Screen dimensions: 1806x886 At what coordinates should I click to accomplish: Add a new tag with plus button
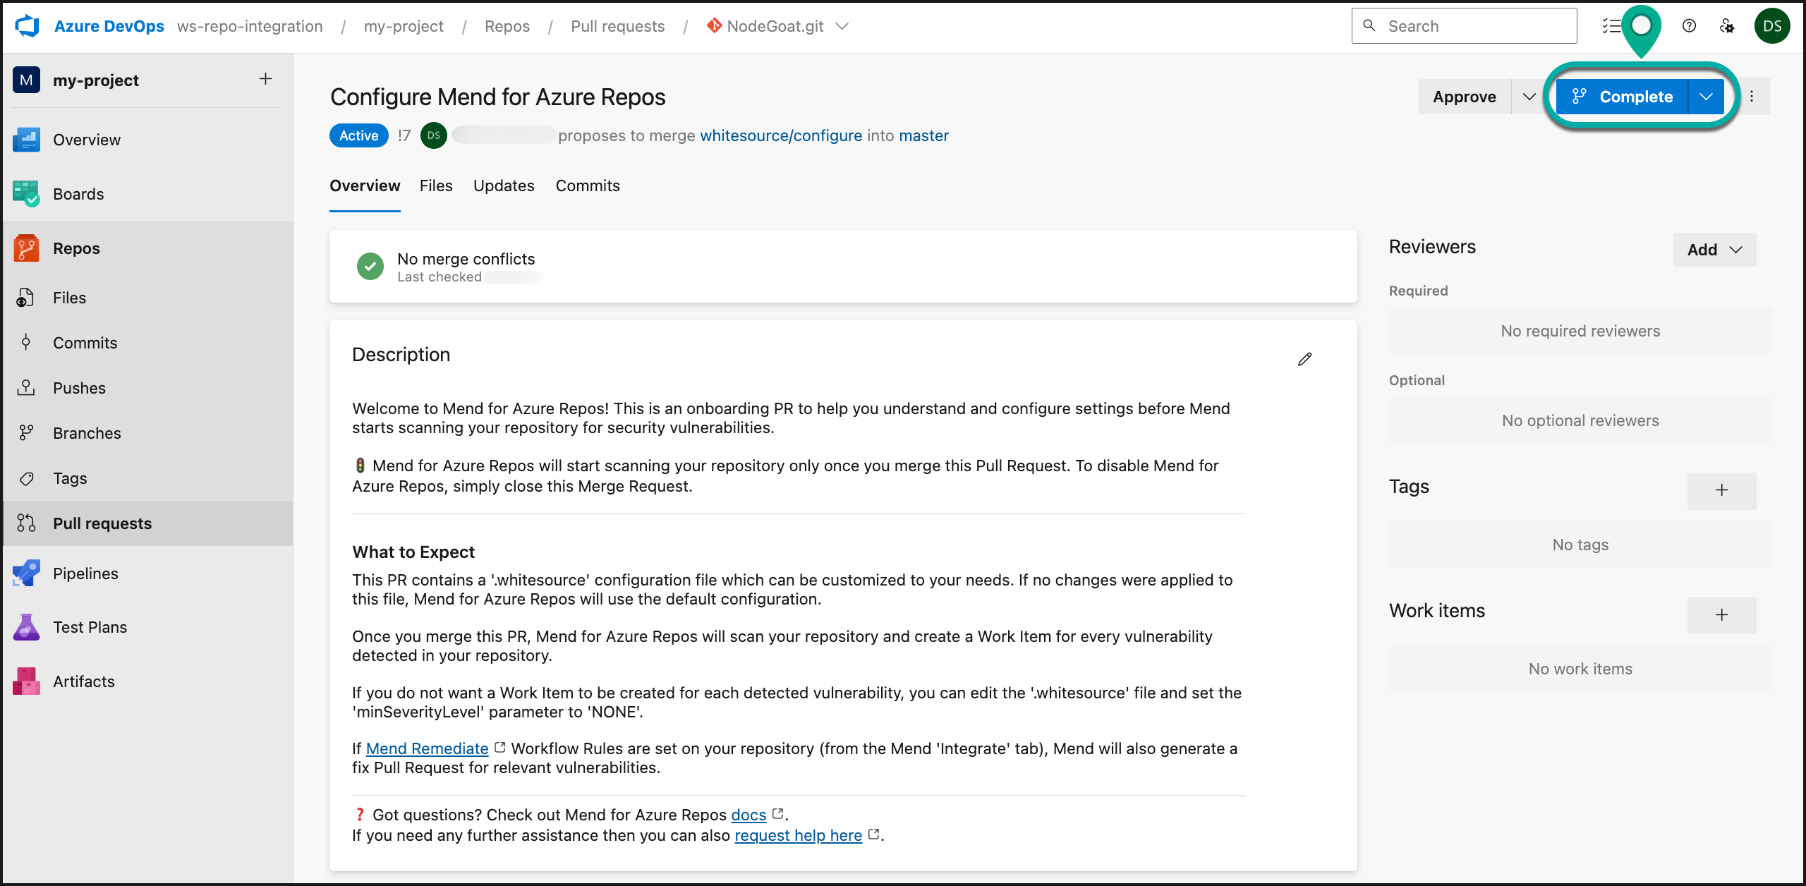(1721, 490)
